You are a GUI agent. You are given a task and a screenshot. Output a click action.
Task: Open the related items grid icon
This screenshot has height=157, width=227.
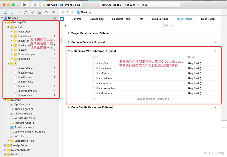pyautogui.click(x=62, y=12)
